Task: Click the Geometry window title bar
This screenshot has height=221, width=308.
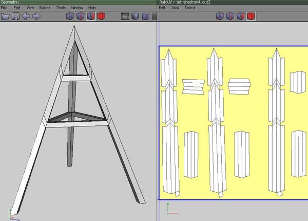Action: click(x=79, y=2)
